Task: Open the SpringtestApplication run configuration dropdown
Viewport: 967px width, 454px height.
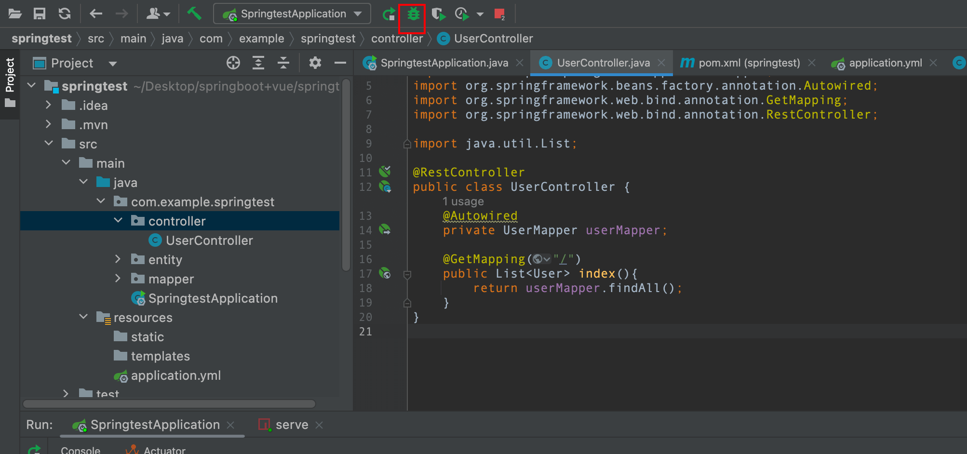Action: click(x=292, y=13)
